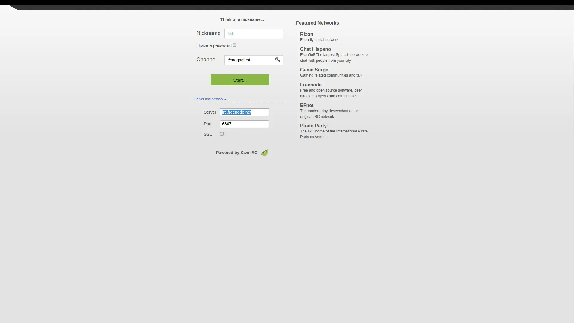The height and width of the screenshot is (323, 574).
Task: Click EFnet's 'modern-day descendant' description
Action: coord(329,114)
